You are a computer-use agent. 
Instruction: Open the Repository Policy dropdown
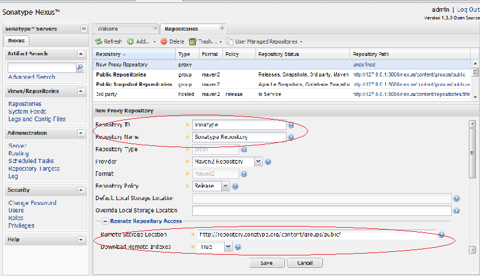pyautogui.click(x=225, y=186)
